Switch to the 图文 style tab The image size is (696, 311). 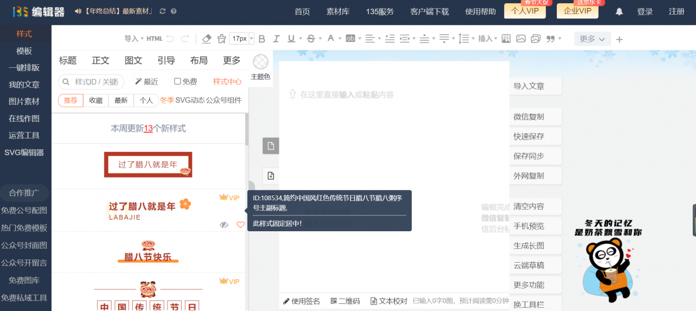pos(133,60)
